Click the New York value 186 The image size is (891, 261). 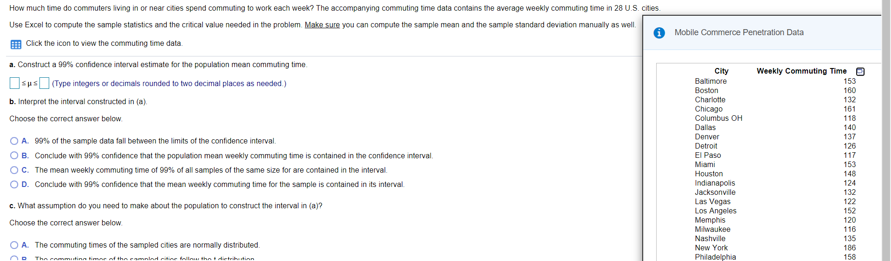(849, 248)
